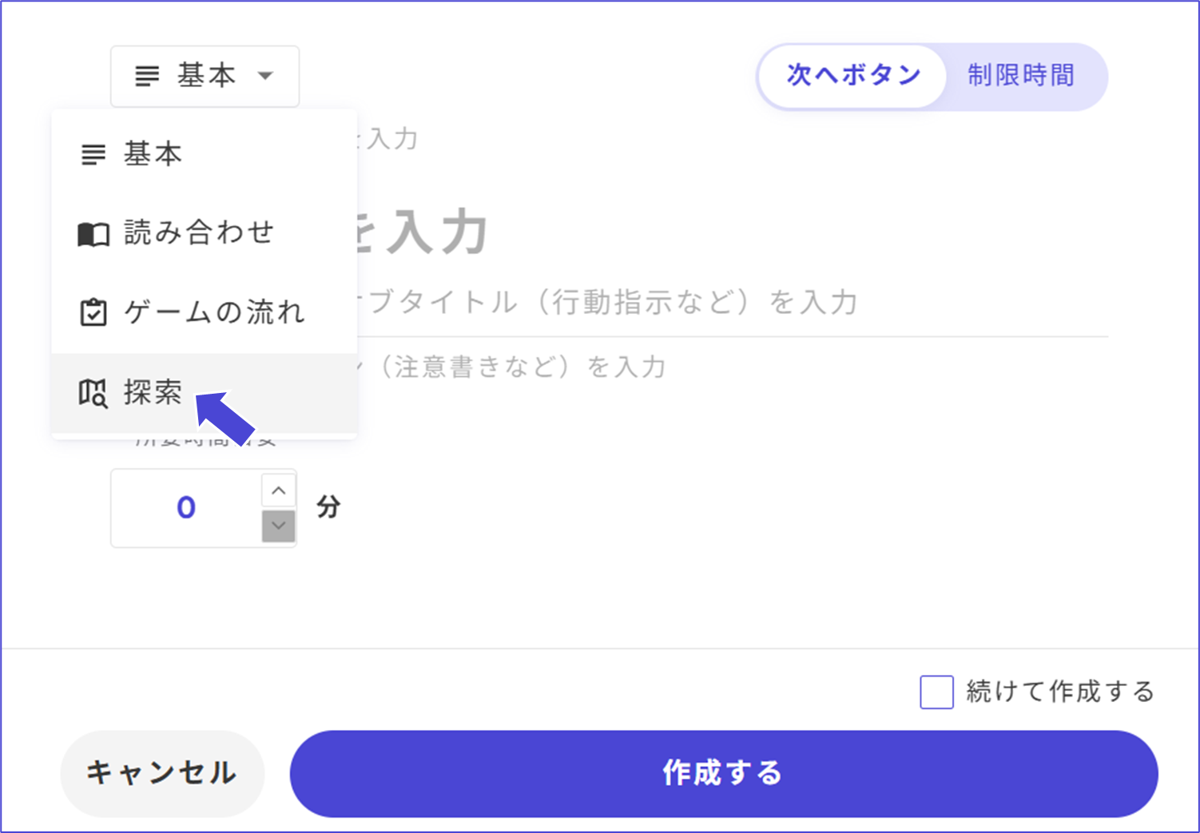This screenshot has height=833, width=1200.
Task: Switch toggle to 制限時間
Action: pos(1021,76)
